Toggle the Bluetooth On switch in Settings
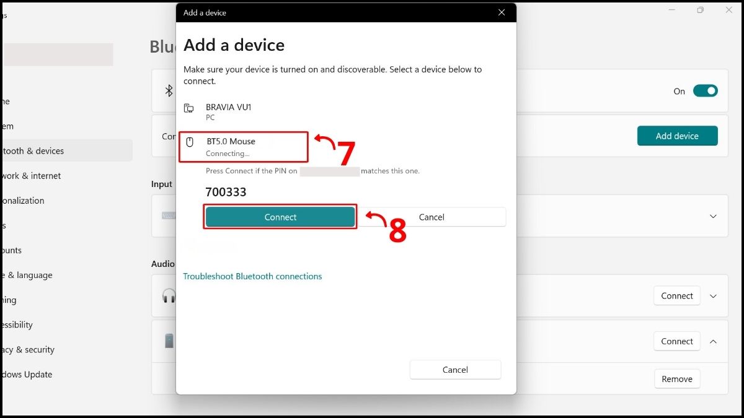 (705, 91)
